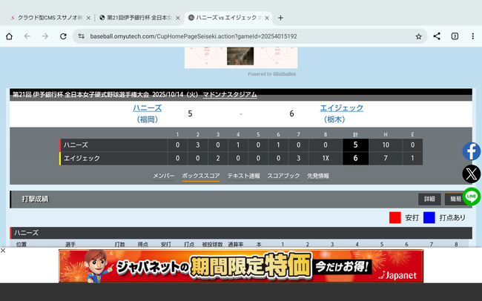Open the エイジェック team link

pyautogui.click(x=341, y=108)
